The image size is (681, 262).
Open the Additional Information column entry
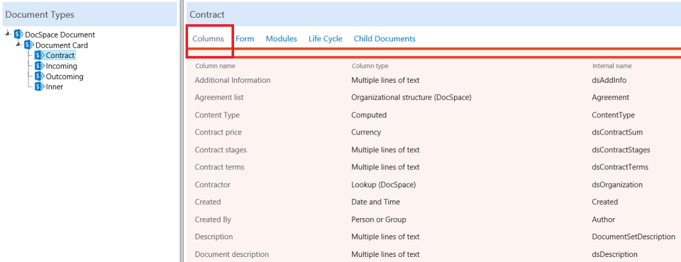pos(233,80)
